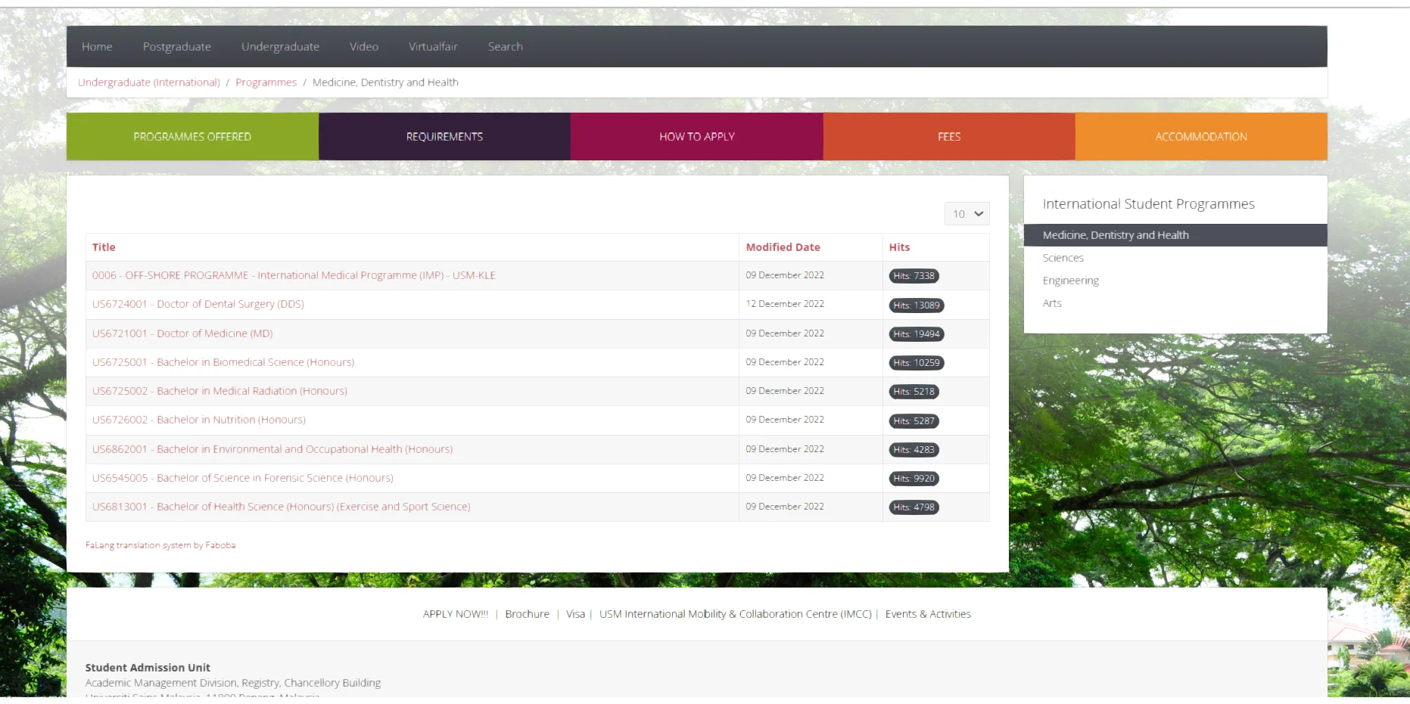The height and width of the screenshot is (704, 1410).
Task: Click the APPLY NOW!!! footer link
Action: [456, 614]
